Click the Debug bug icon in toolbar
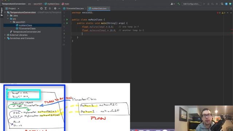This screenshot has height=131, width=233. click(208, 4)
